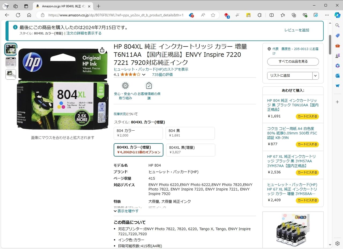Open the リストに追加 dropdown arrow

(x=316, y=76)
